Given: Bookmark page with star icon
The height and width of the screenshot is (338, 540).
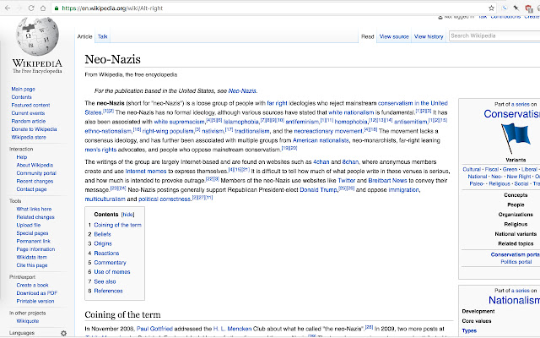Looking at the screenshot, I should point(491,8).
